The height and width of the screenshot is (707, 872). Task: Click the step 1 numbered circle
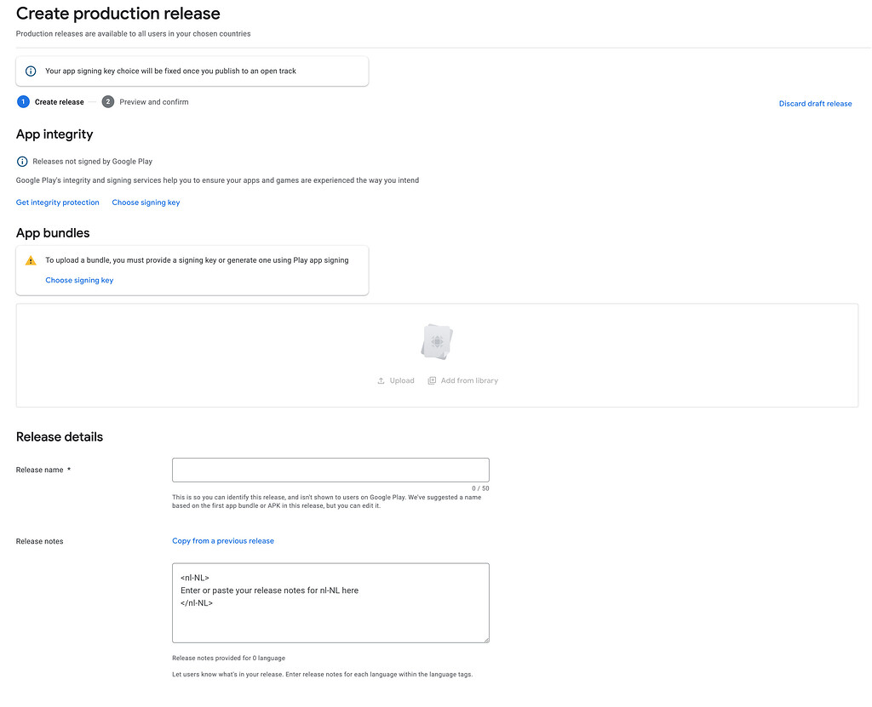[23, 102]
